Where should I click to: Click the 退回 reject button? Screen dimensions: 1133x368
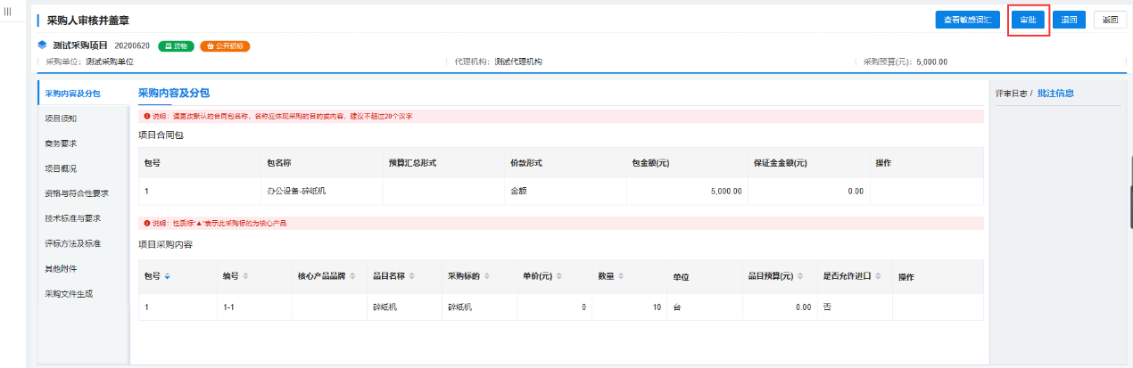click(x=1069, y=20)
